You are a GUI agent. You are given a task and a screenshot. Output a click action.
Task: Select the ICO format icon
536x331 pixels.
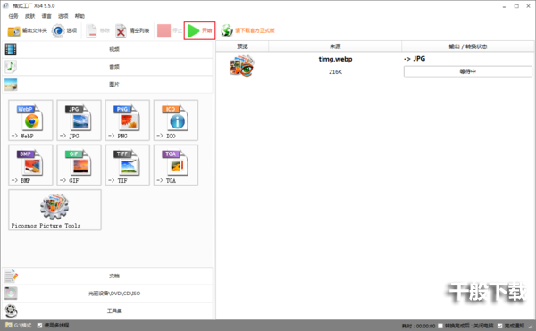click(176, 120)
